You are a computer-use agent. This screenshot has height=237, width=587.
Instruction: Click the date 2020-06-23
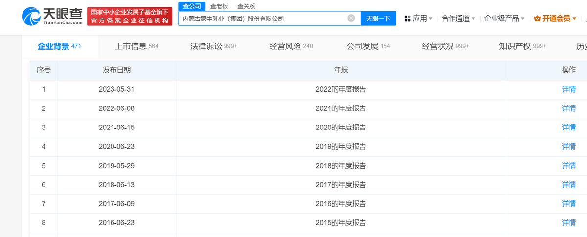(x=116, y=147)
